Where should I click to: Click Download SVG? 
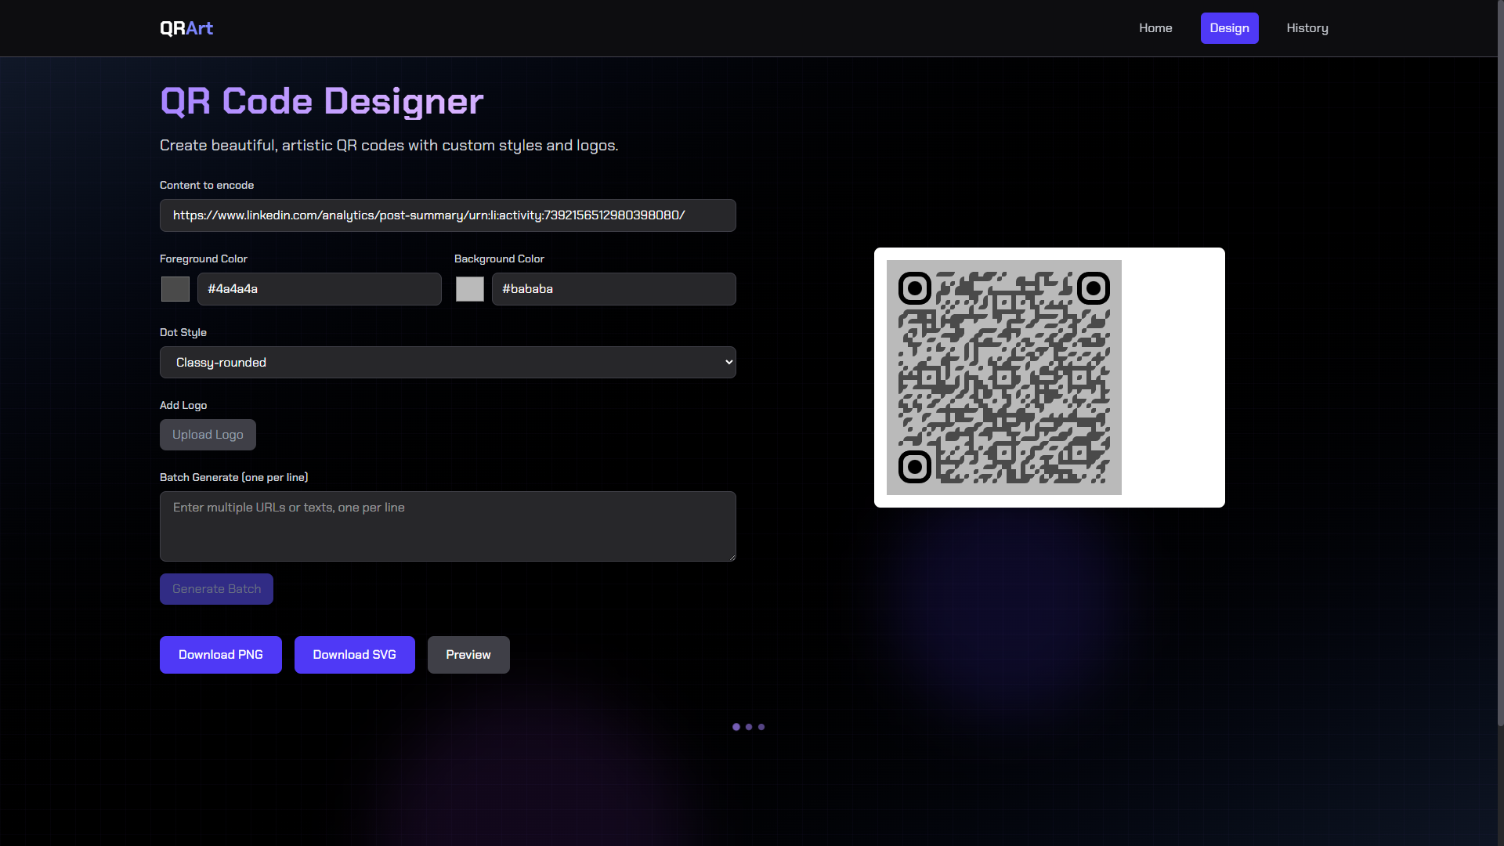tap(354, 655)
